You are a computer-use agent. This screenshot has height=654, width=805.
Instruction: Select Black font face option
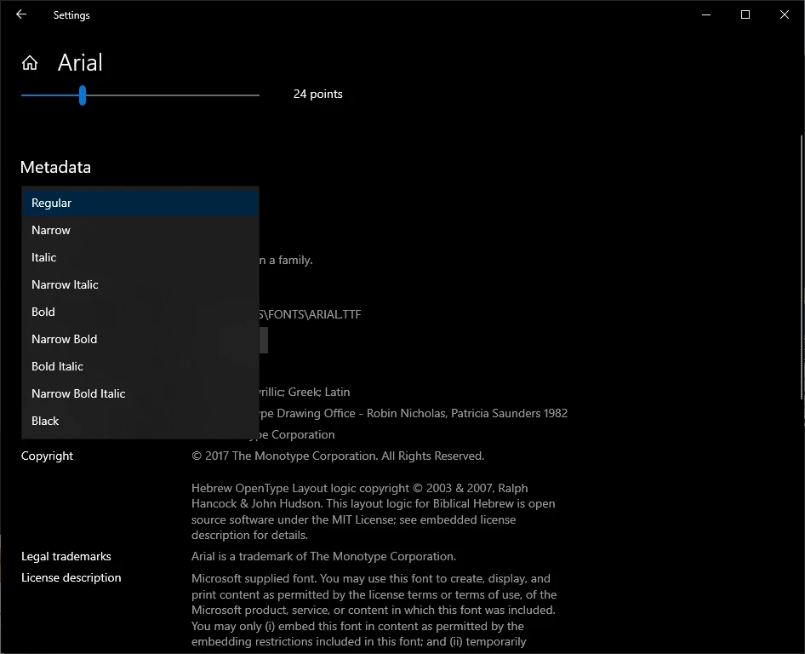pos(140,421)
